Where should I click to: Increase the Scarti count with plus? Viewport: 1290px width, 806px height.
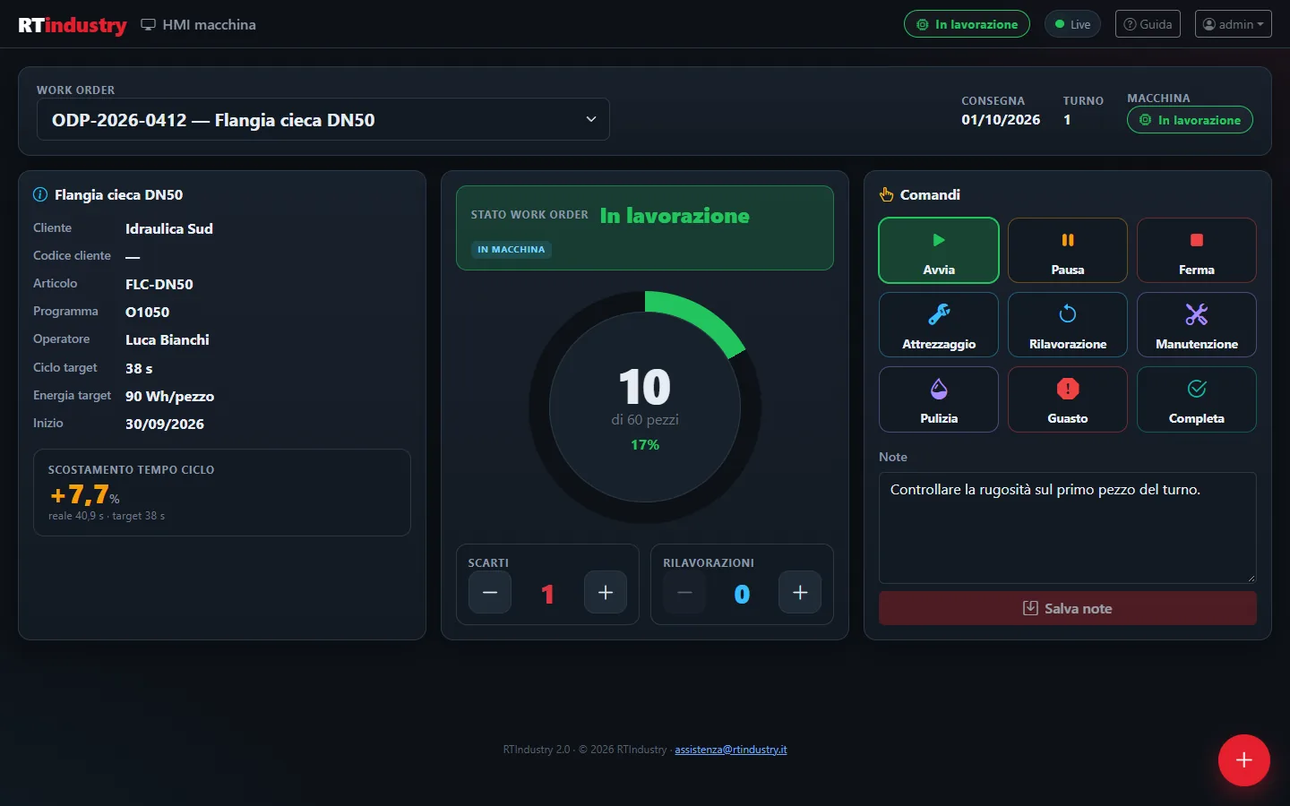(606, 592)
